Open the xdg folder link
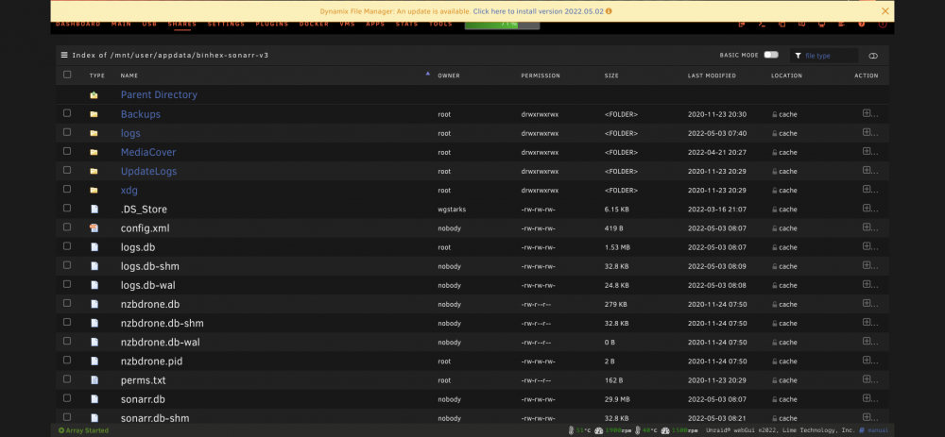The height and width of the screenshot is (437, 945). [x=129, y=191]
